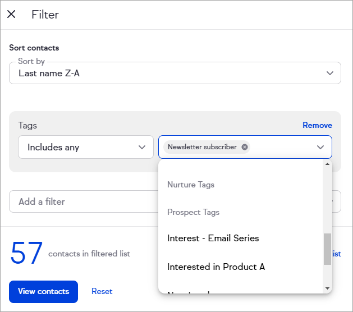The height and width of the screenshot is (312, 353).
Task: Remove the Newsletter subscriber tag chip
Action: tap(245, 147)
